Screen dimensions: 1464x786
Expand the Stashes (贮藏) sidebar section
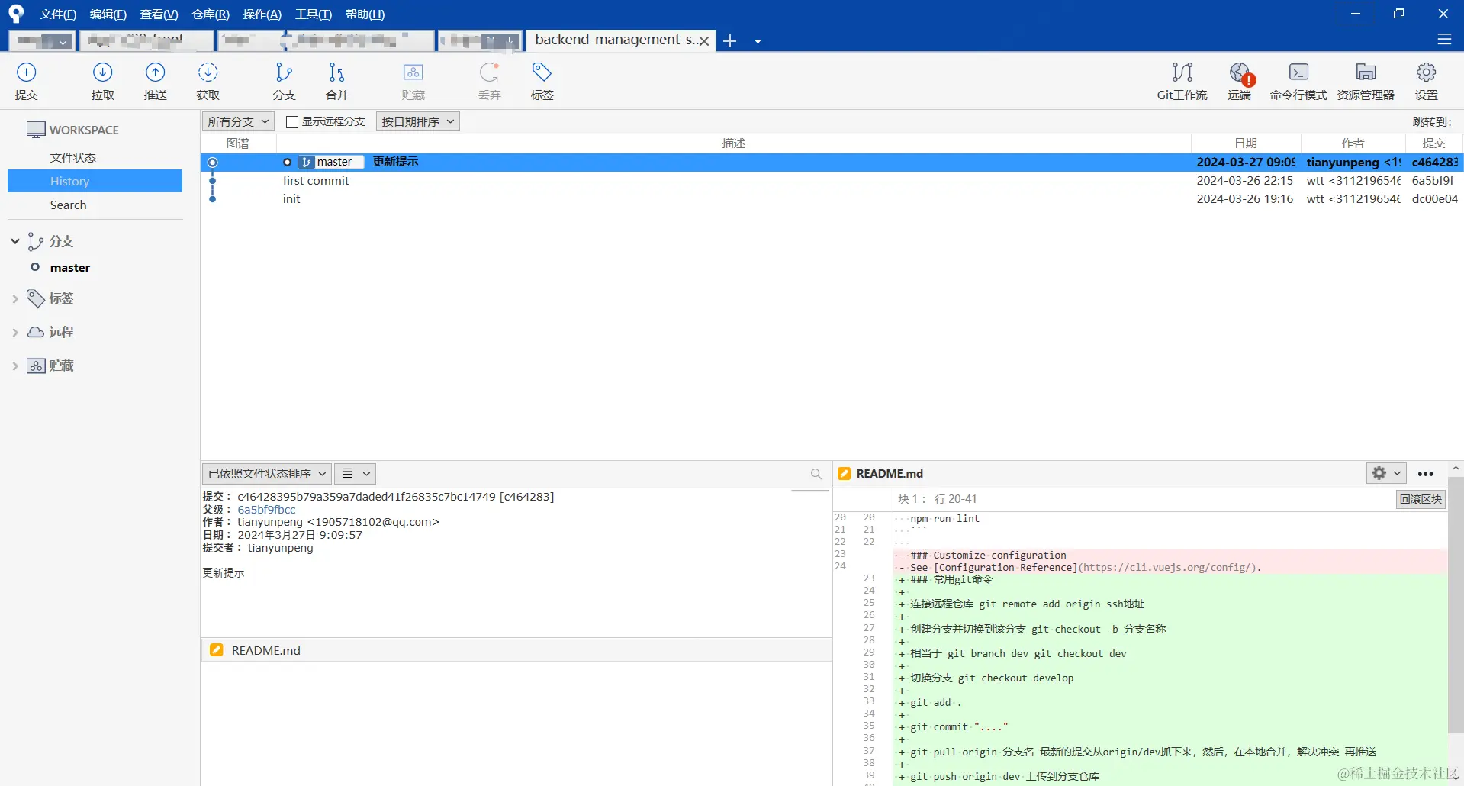(15, 366)
